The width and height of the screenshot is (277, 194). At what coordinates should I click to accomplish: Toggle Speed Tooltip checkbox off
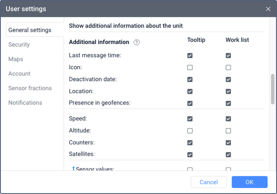pos(190,119)
